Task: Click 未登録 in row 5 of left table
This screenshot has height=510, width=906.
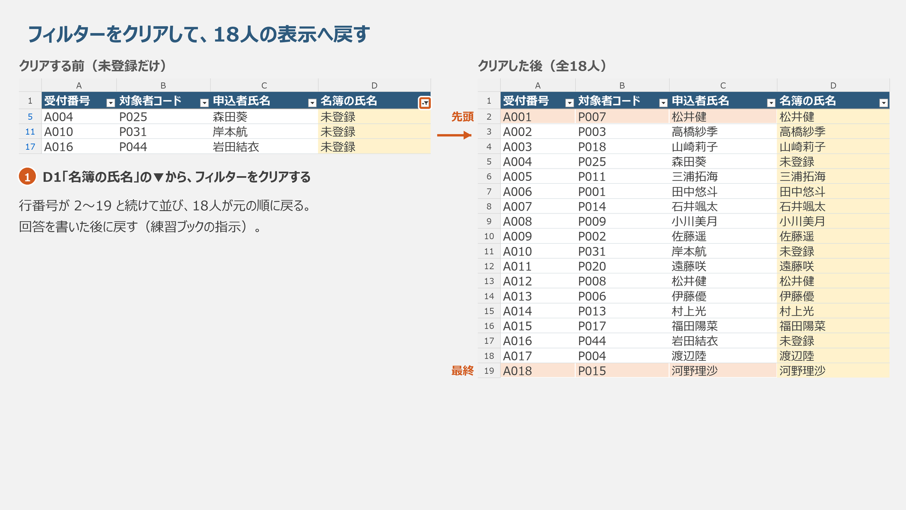Action: (374, 117)
